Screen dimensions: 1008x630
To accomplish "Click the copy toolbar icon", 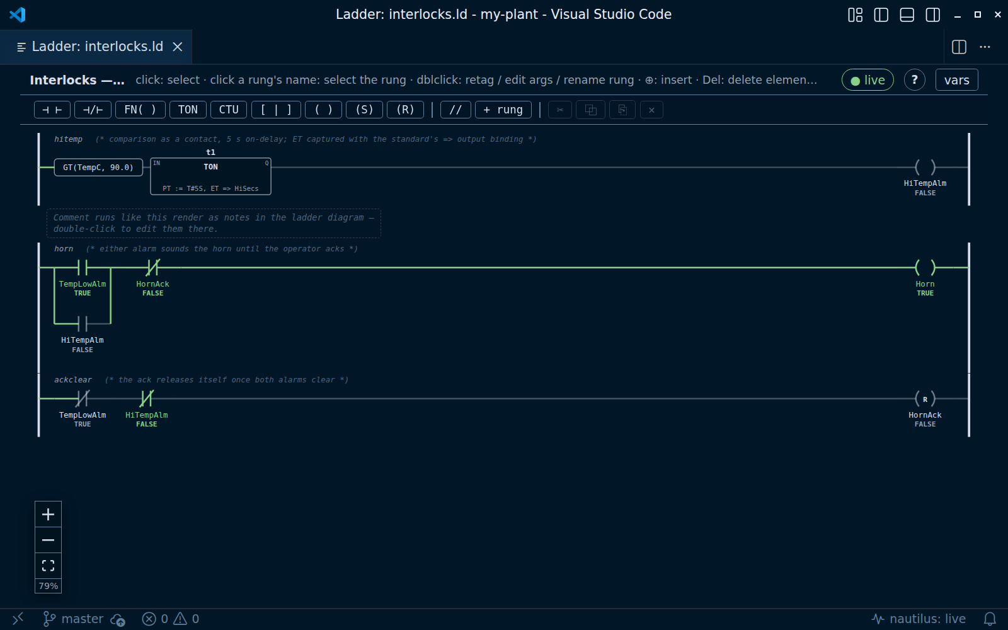I will tap(590, 110).
